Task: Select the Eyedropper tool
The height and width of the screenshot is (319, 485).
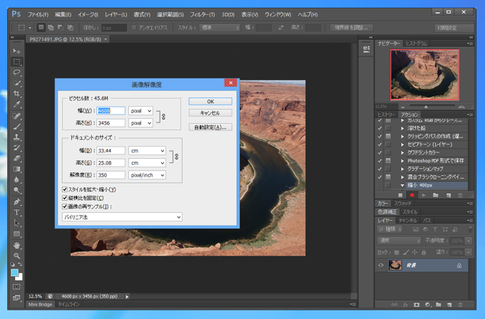Action: (x=16, y=105)
